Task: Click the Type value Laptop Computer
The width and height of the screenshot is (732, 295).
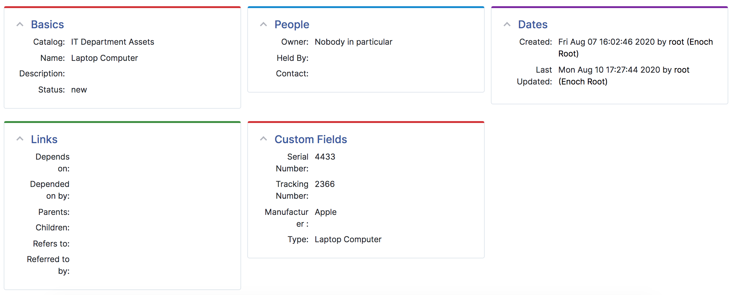Action: coord(348,239)
